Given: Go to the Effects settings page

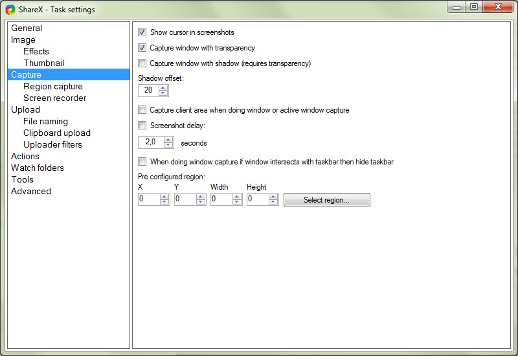Looking at the screenshot, I should click(36, 51).
